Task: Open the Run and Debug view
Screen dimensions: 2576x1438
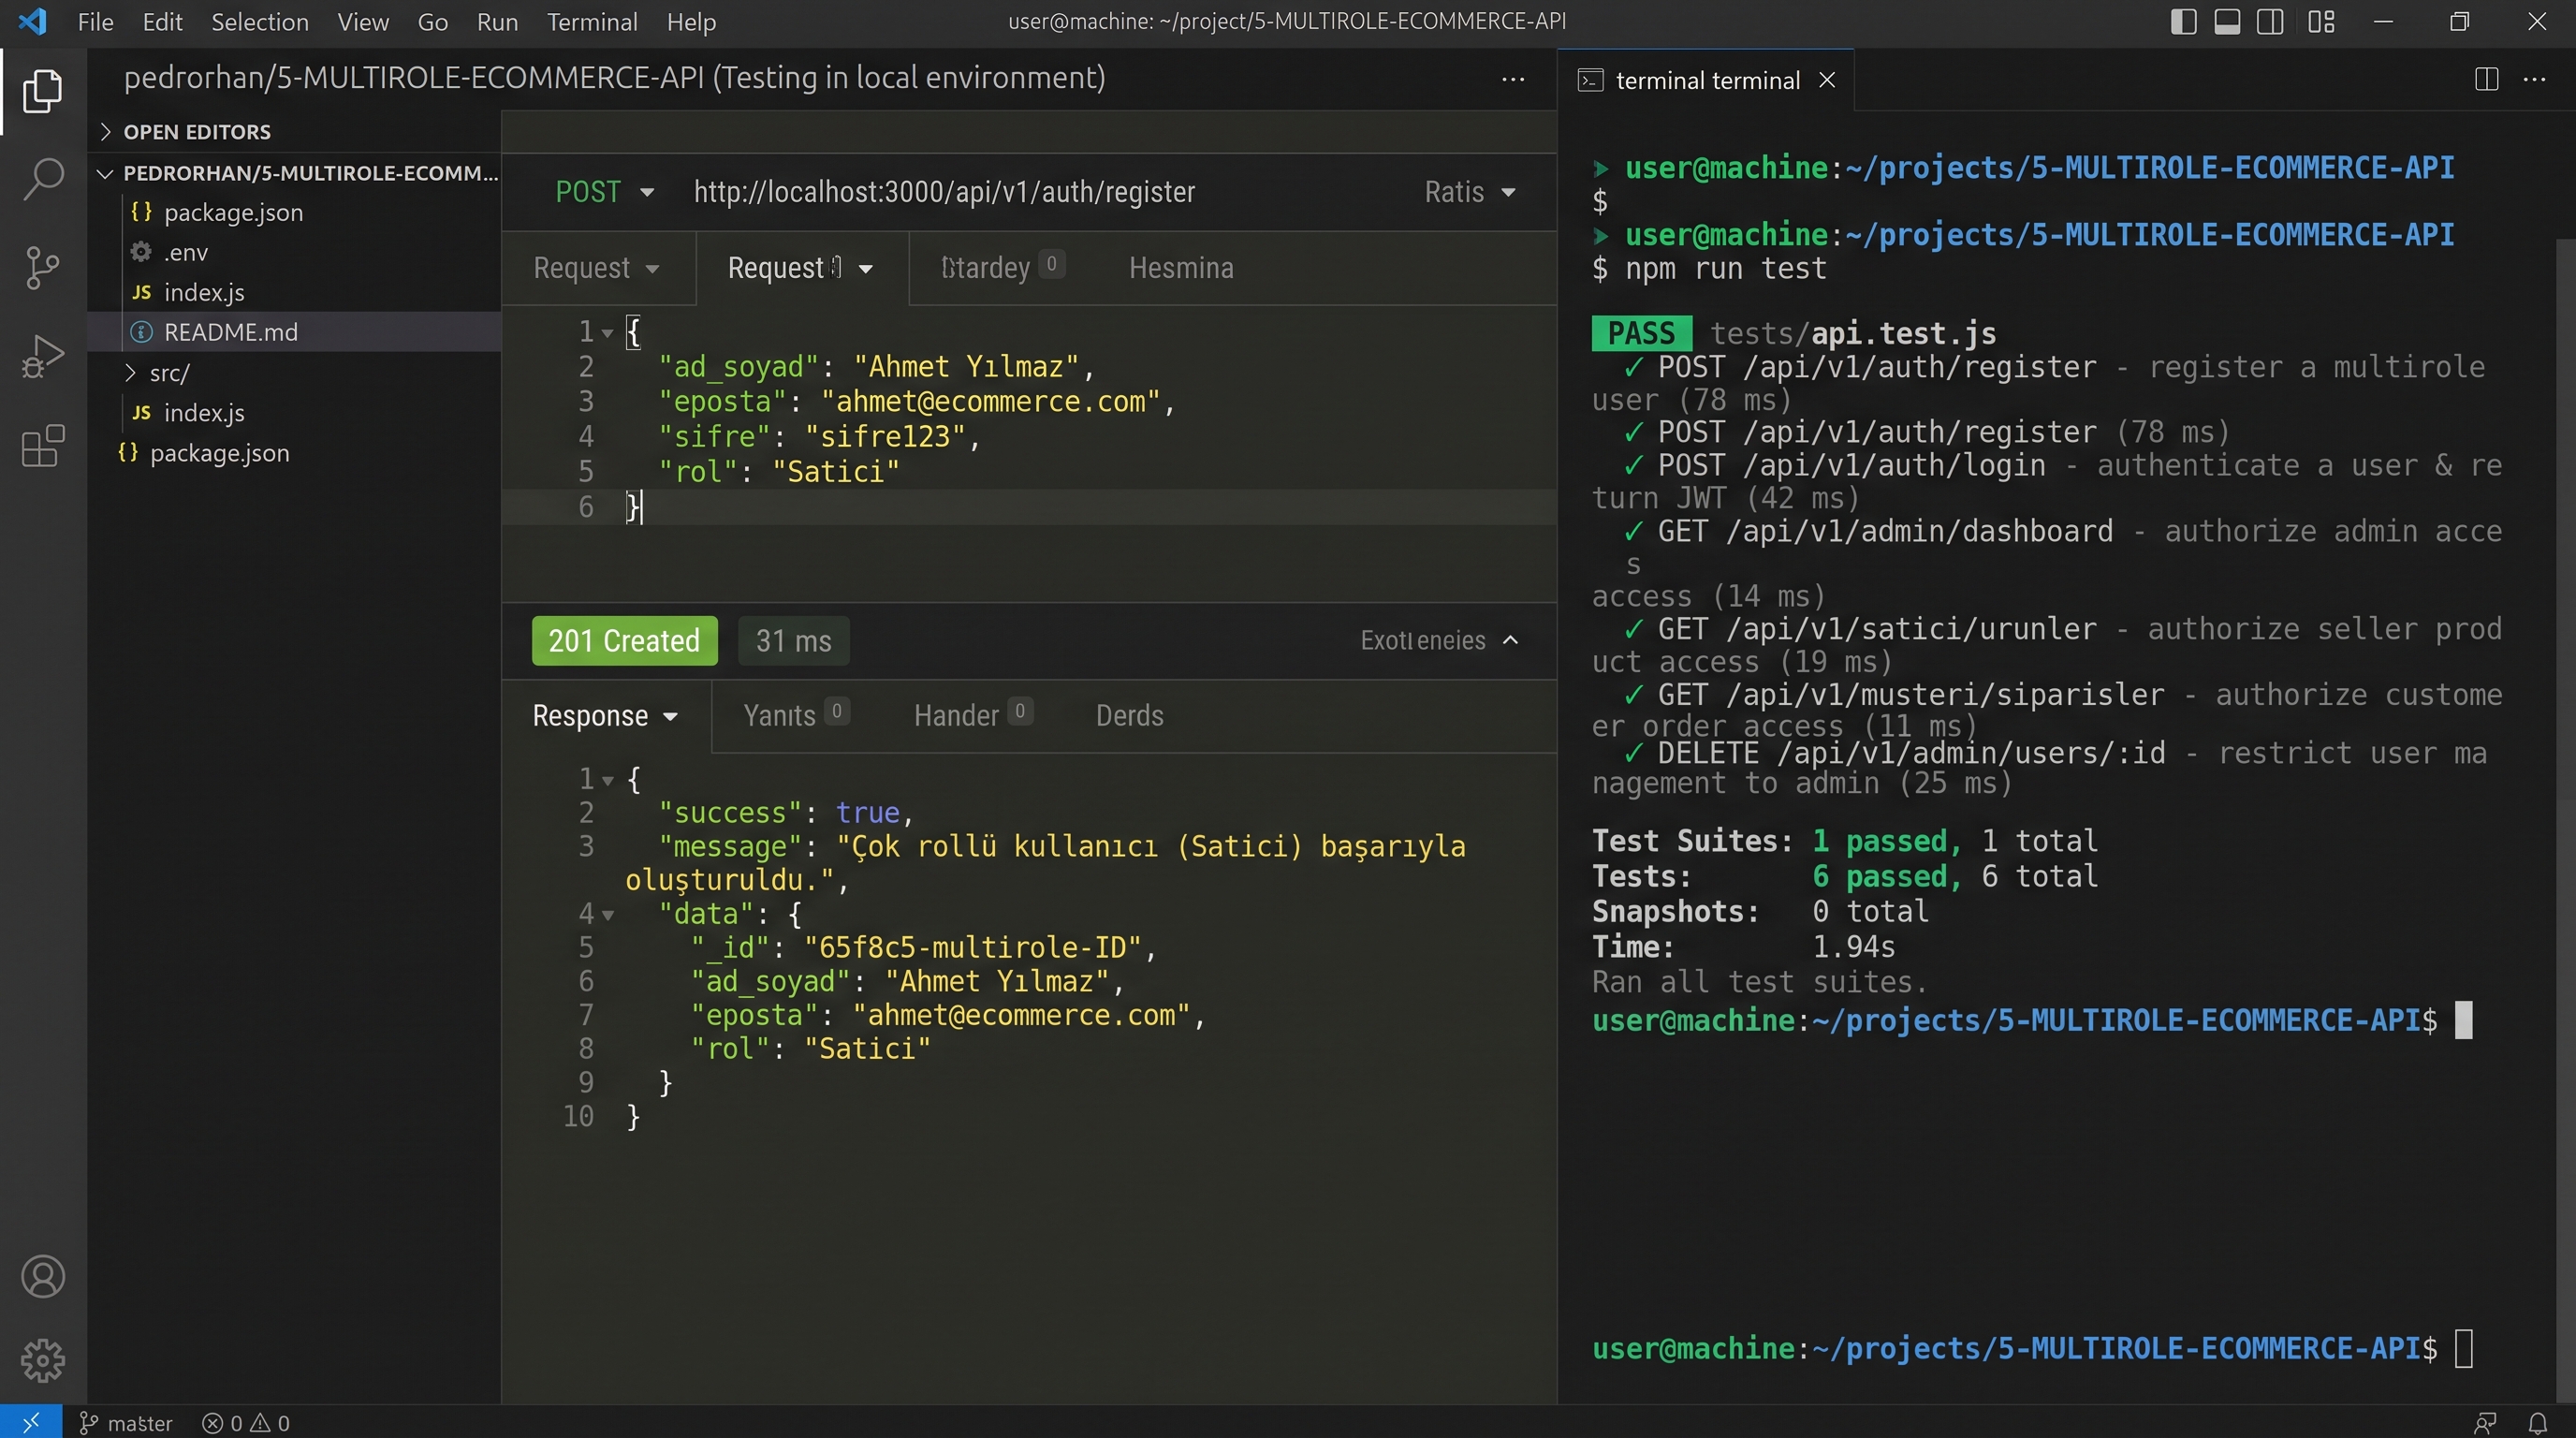Action: coord(42,356)
